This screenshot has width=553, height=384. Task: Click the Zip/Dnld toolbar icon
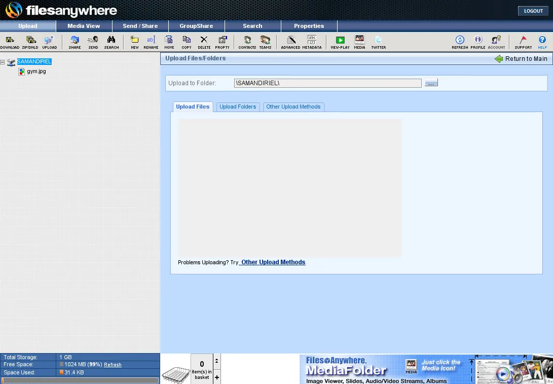[x=29, y=42]
